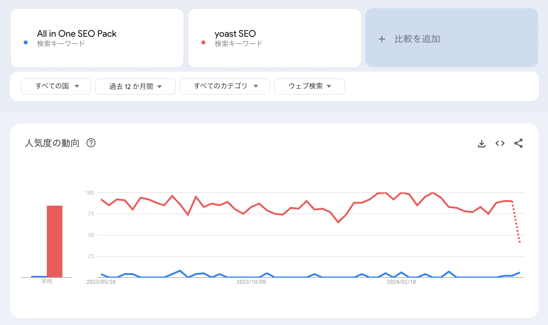Expand the 過去 12 か月間 time range filter

[135, 86]
